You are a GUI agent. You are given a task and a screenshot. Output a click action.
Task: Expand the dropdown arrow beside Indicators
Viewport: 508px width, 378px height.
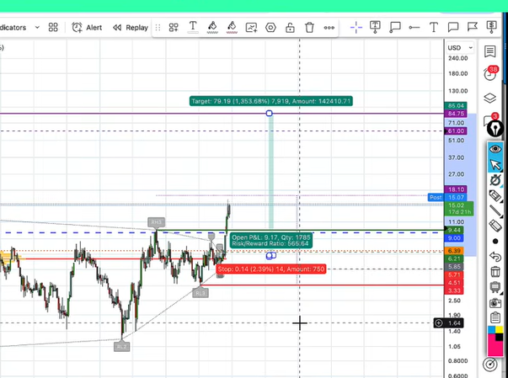pos(37,28)
